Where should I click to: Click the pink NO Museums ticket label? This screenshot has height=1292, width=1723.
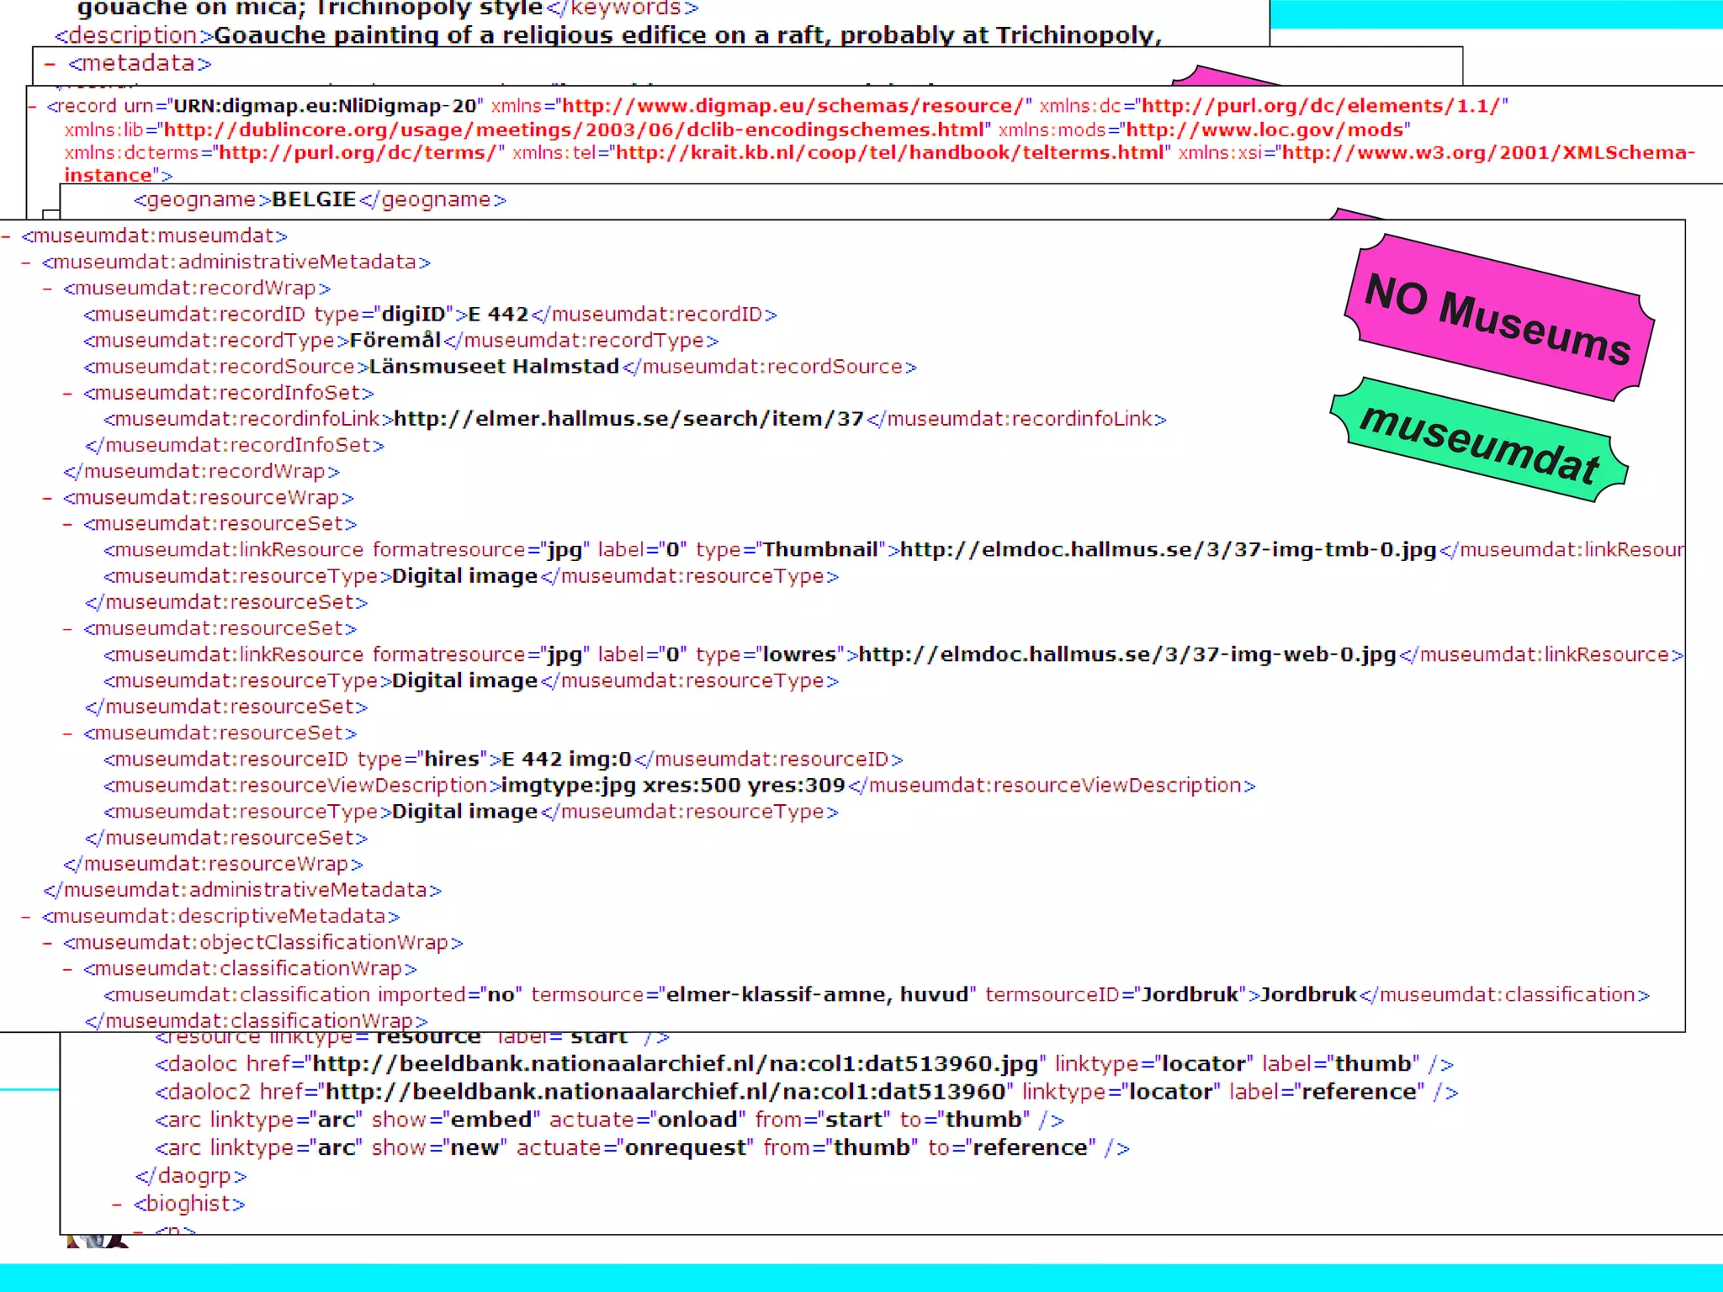coord(1498,319)
